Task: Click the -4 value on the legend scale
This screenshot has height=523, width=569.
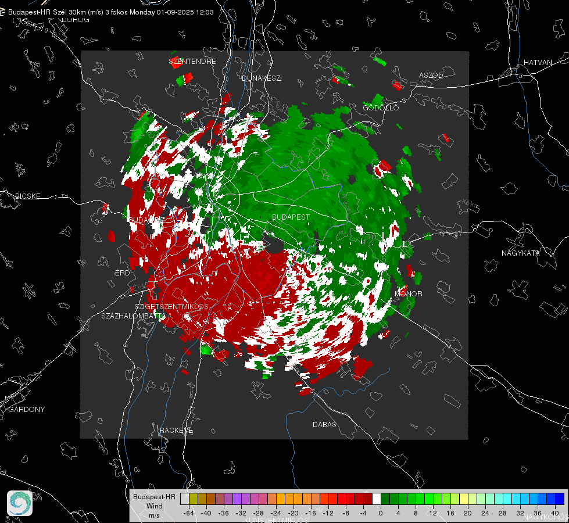Action: [364, 513]
